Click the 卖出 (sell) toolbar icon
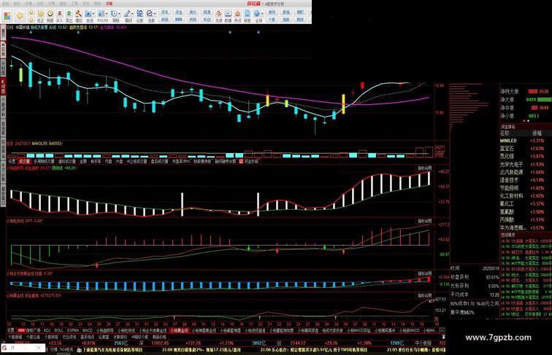Image resolution: width=552 pixels, height=355 pixels. click(x=69, y=15)
